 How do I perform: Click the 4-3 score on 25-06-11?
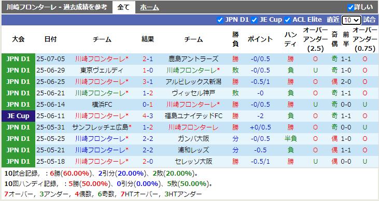[147, 116]
